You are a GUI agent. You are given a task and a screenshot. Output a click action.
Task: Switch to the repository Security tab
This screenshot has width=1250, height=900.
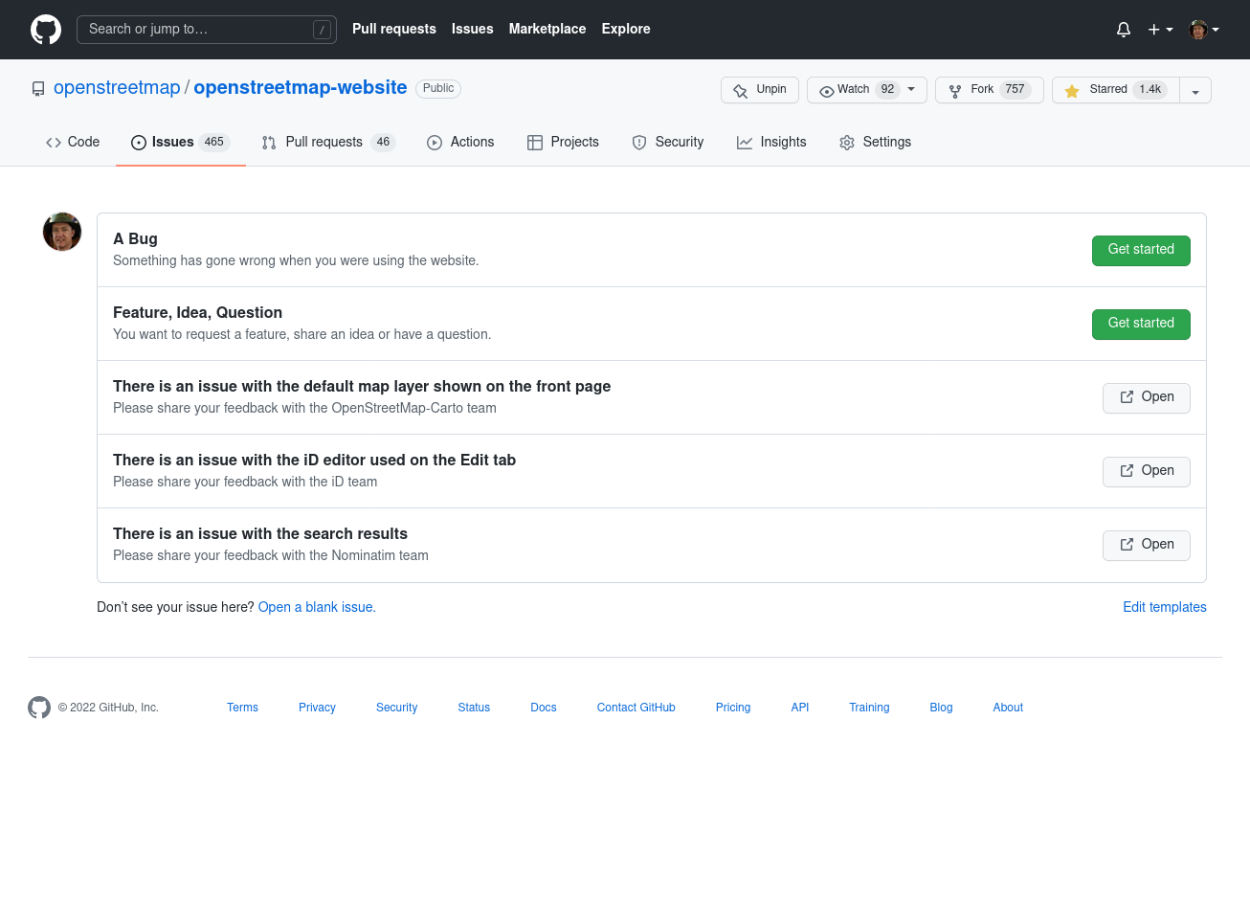[668, 142]
